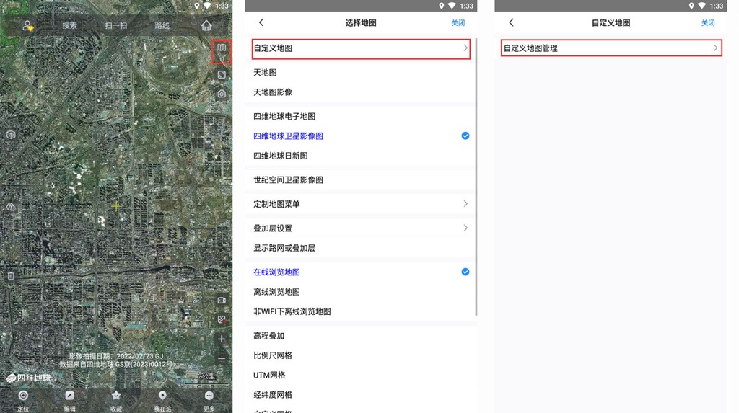The width and height of the screenshot is (739, 413).
Task: Switch to 离线浏览地图 offline mode
Action: (276, 292)
